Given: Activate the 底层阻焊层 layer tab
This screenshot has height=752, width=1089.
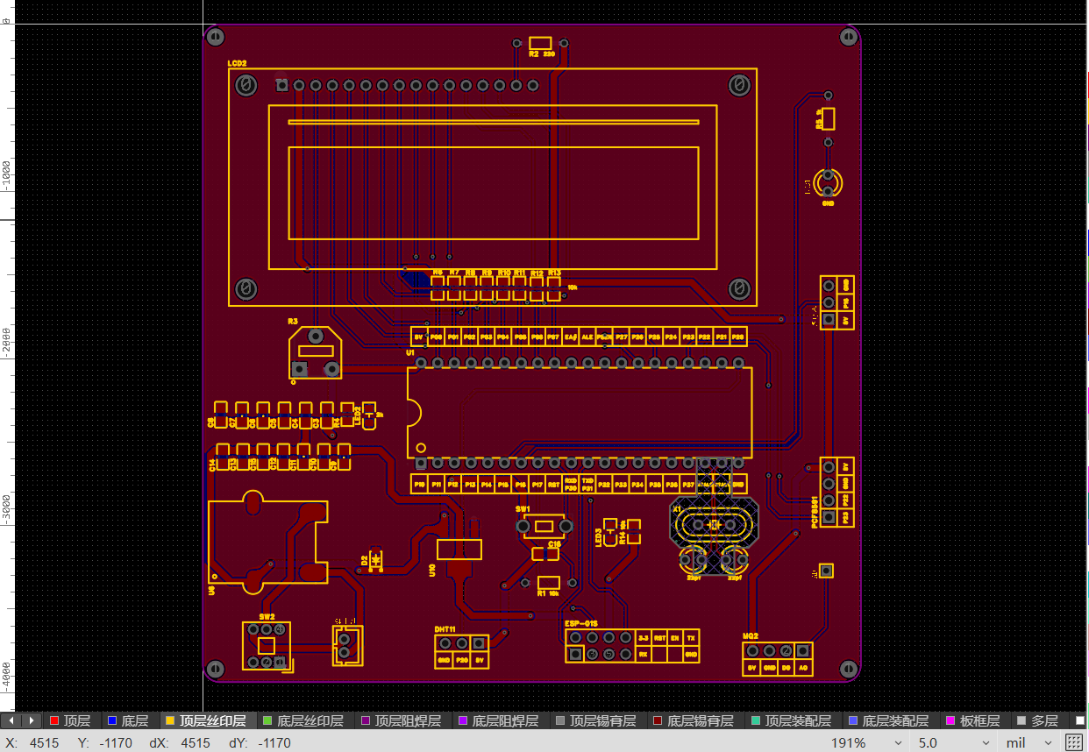Looking at the screenshot, I should [500, 720].
